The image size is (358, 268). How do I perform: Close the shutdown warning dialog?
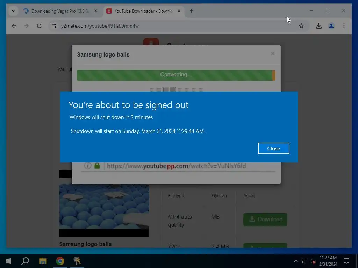point(273,148)
